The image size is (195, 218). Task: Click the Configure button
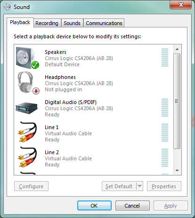pos(31,186)
